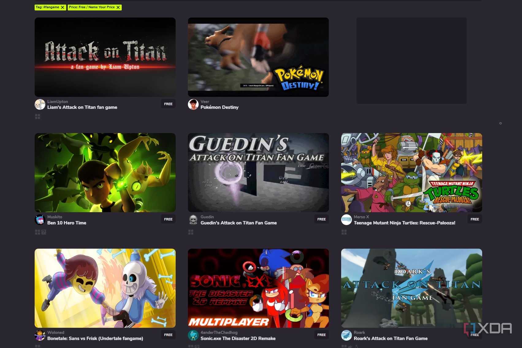This screenshot has height=348, width=522.
Task: Visit the LiamUpton author name
Action: 58,101
